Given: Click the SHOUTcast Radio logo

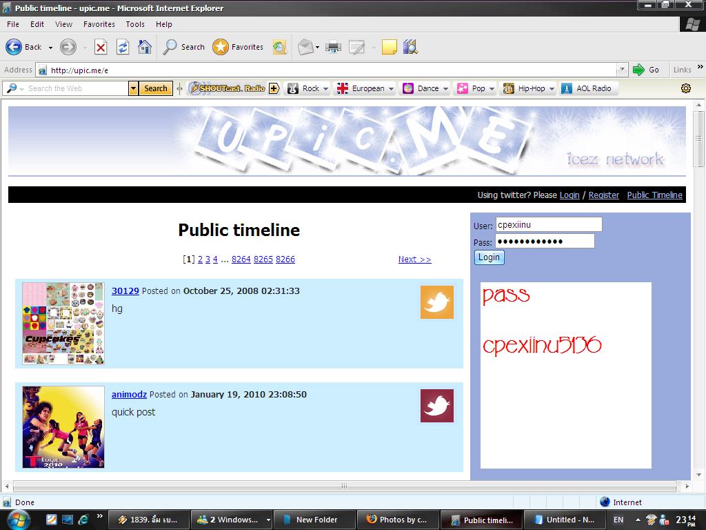Looking at the screenshot, I should pos(228,88).
